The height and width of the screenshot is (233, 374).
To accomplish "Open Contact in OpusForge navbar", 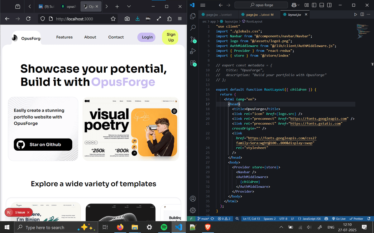I will 116,37.
